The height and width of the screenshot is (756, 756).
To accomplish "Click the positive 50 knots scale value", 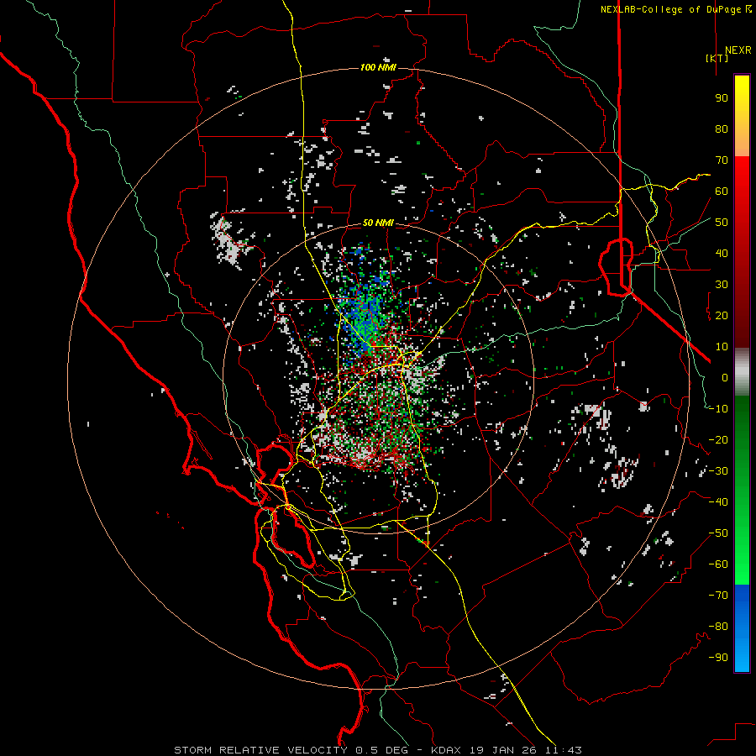I will (722, 223).
